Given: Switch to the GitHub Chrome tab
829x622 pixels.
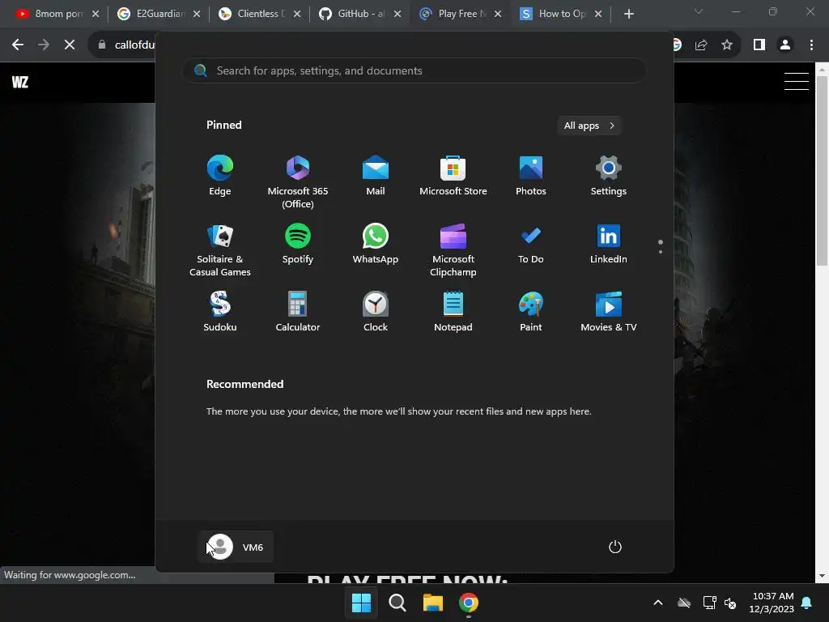Looking at the screenshot, I should [x=359, y=14].
